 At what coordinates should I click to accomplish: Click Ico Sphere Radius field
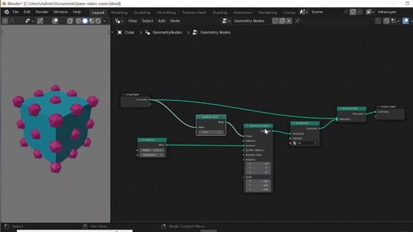(x=152, y=150)
